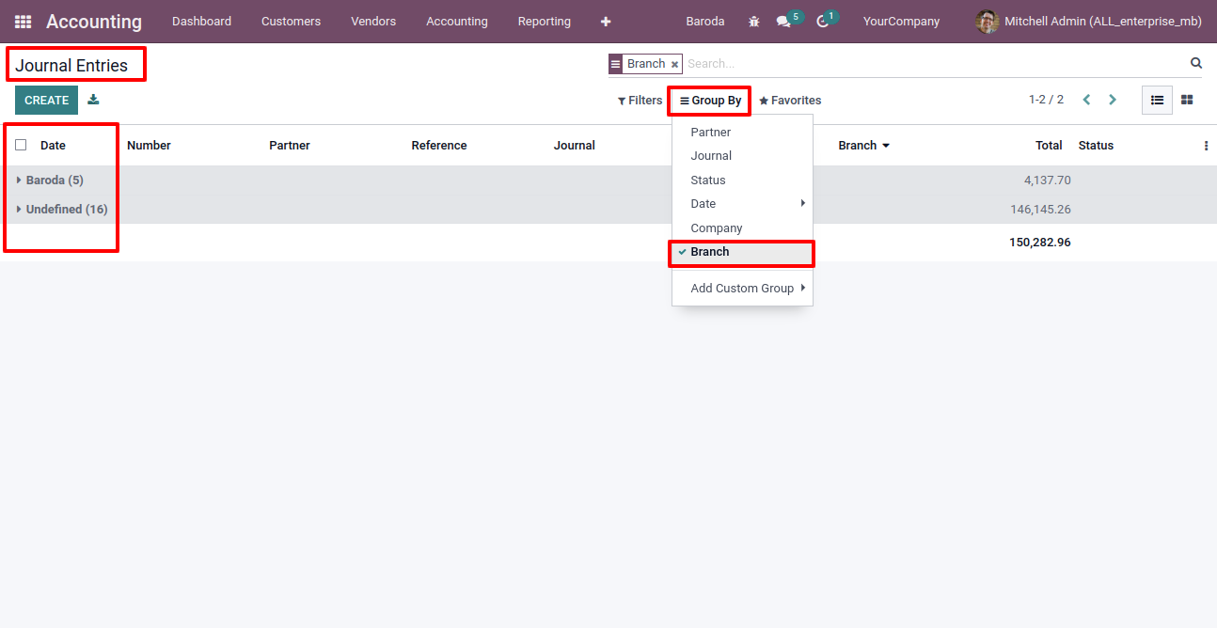Open the Favorites dropdown
This screenshot has width=1217, height=628.
click(790, 101)
